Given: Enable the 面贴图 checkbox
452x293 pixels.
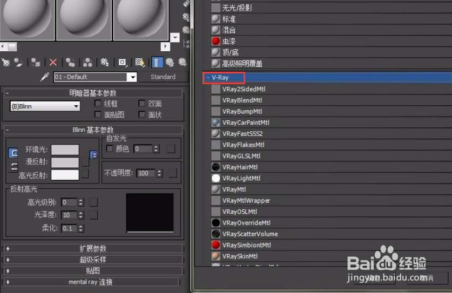Looking at the screenshot, I should (x=98, y=114).
